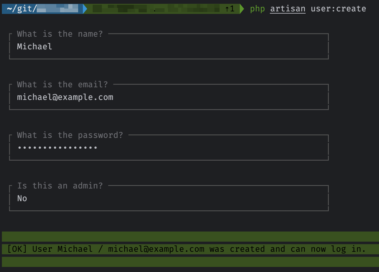Click the corner bracket of the name box

point(10,34)
